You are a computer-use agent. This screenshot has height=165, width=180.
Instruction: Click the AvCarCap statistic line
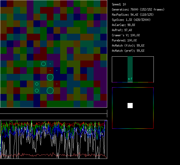click(123, 25)
